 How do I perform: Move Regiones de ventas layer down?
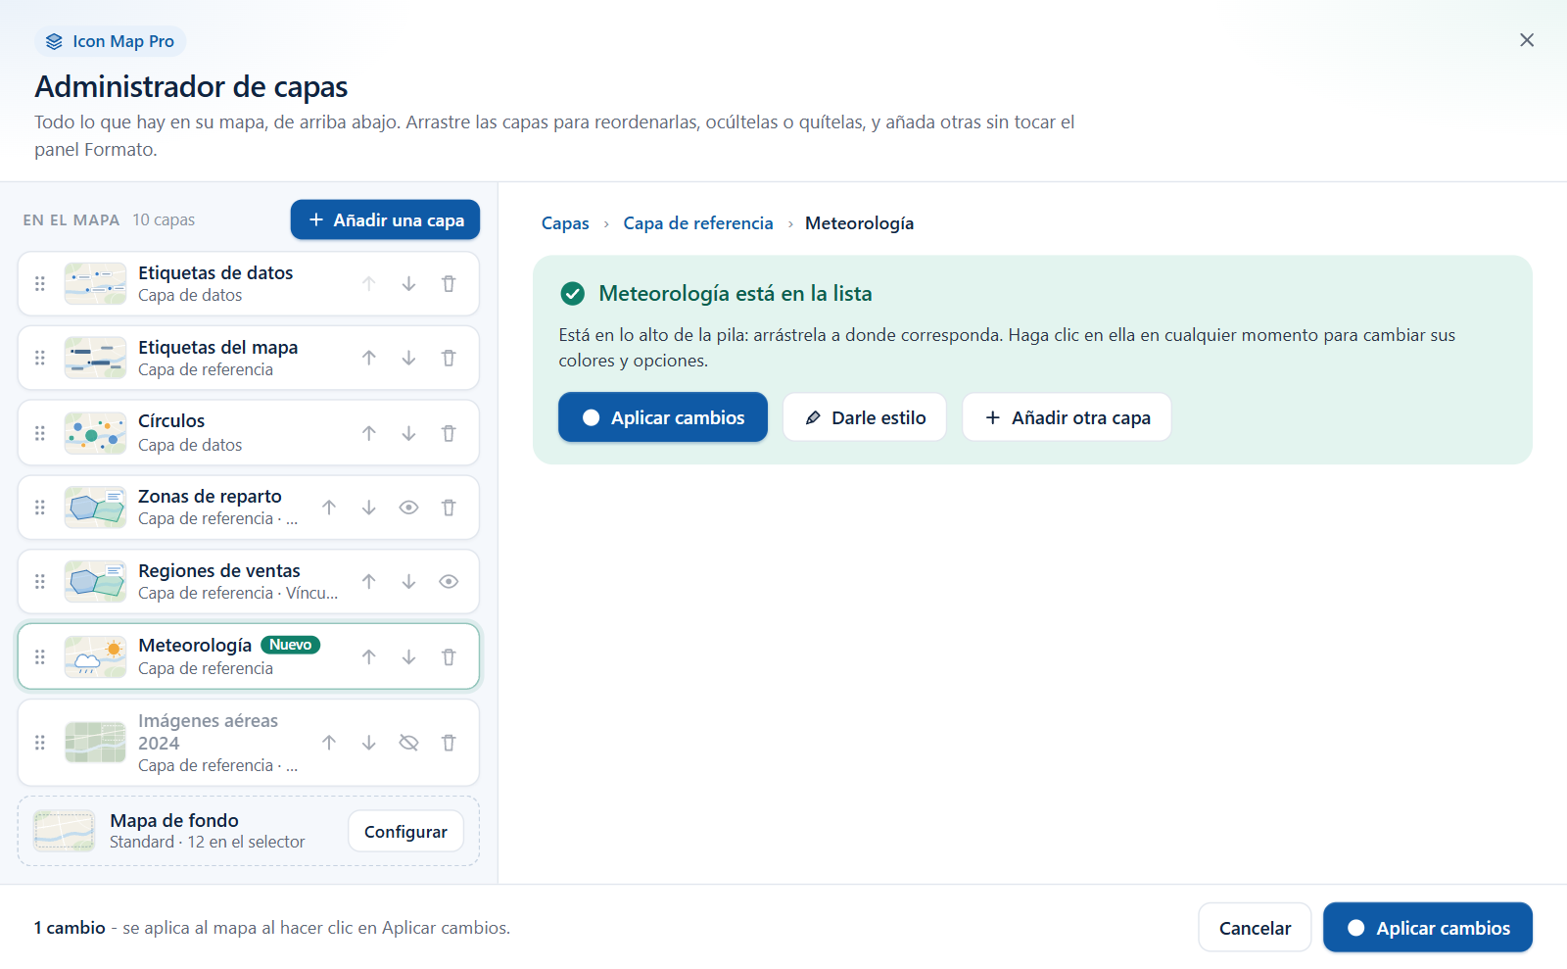click(408, 582)
